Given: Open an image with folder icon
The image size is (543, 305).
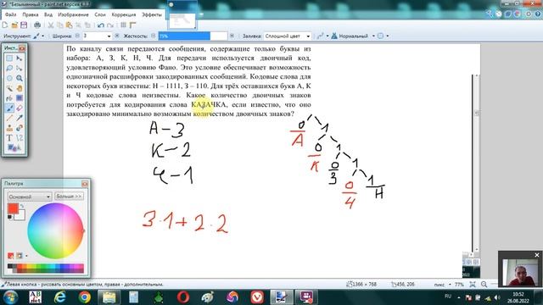Looking at the screenshot, I should pos(14,25).
